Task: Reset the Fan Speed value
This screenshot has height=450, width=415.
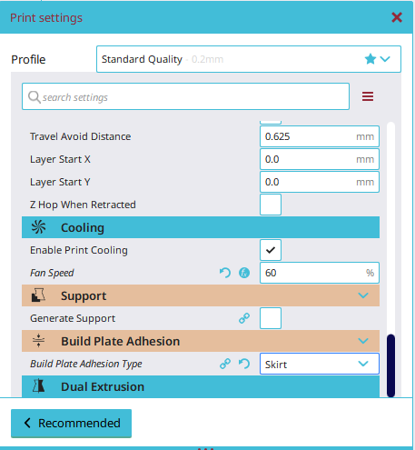Action: tap(225, 273)
